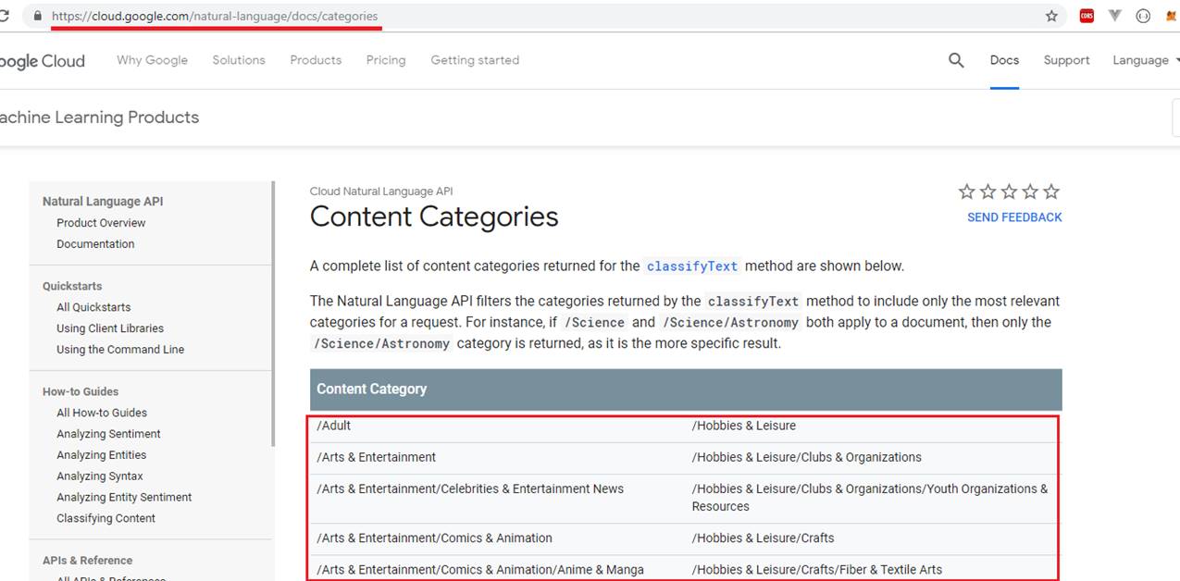The width and height of the screenshot is (1180, 581).
Task: Open Analyzing Syntax in sidebar
Action: (100, 476)
